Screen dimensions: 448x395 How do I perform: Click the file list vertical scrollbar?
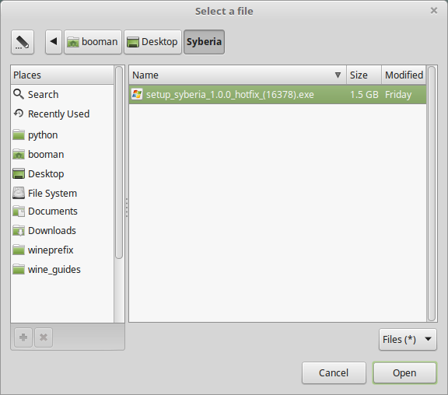[x=432, y=194]
